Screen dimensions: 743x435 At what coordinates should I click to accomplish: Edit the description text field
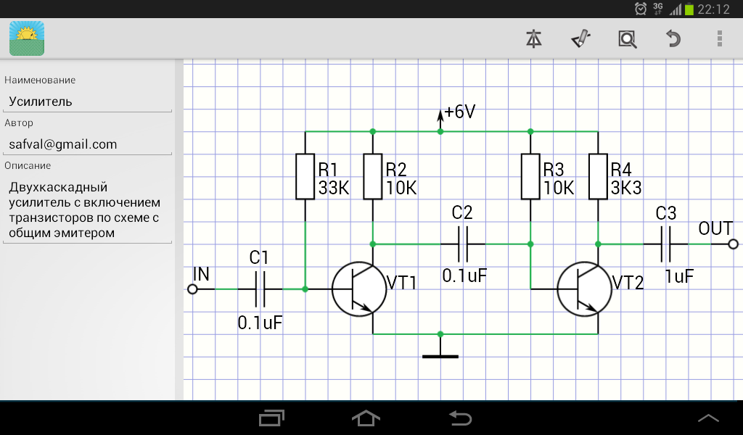[87, 210]
